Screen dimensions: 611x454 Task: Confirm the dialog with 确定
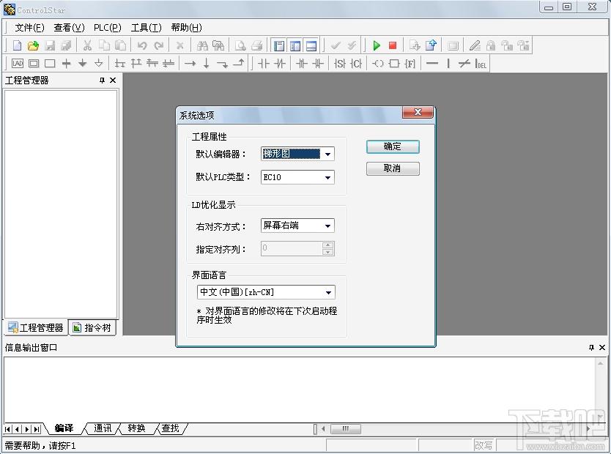[x=393, y=146]
